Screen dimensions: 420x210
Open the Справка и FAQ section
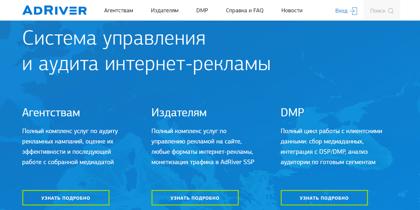245,10
